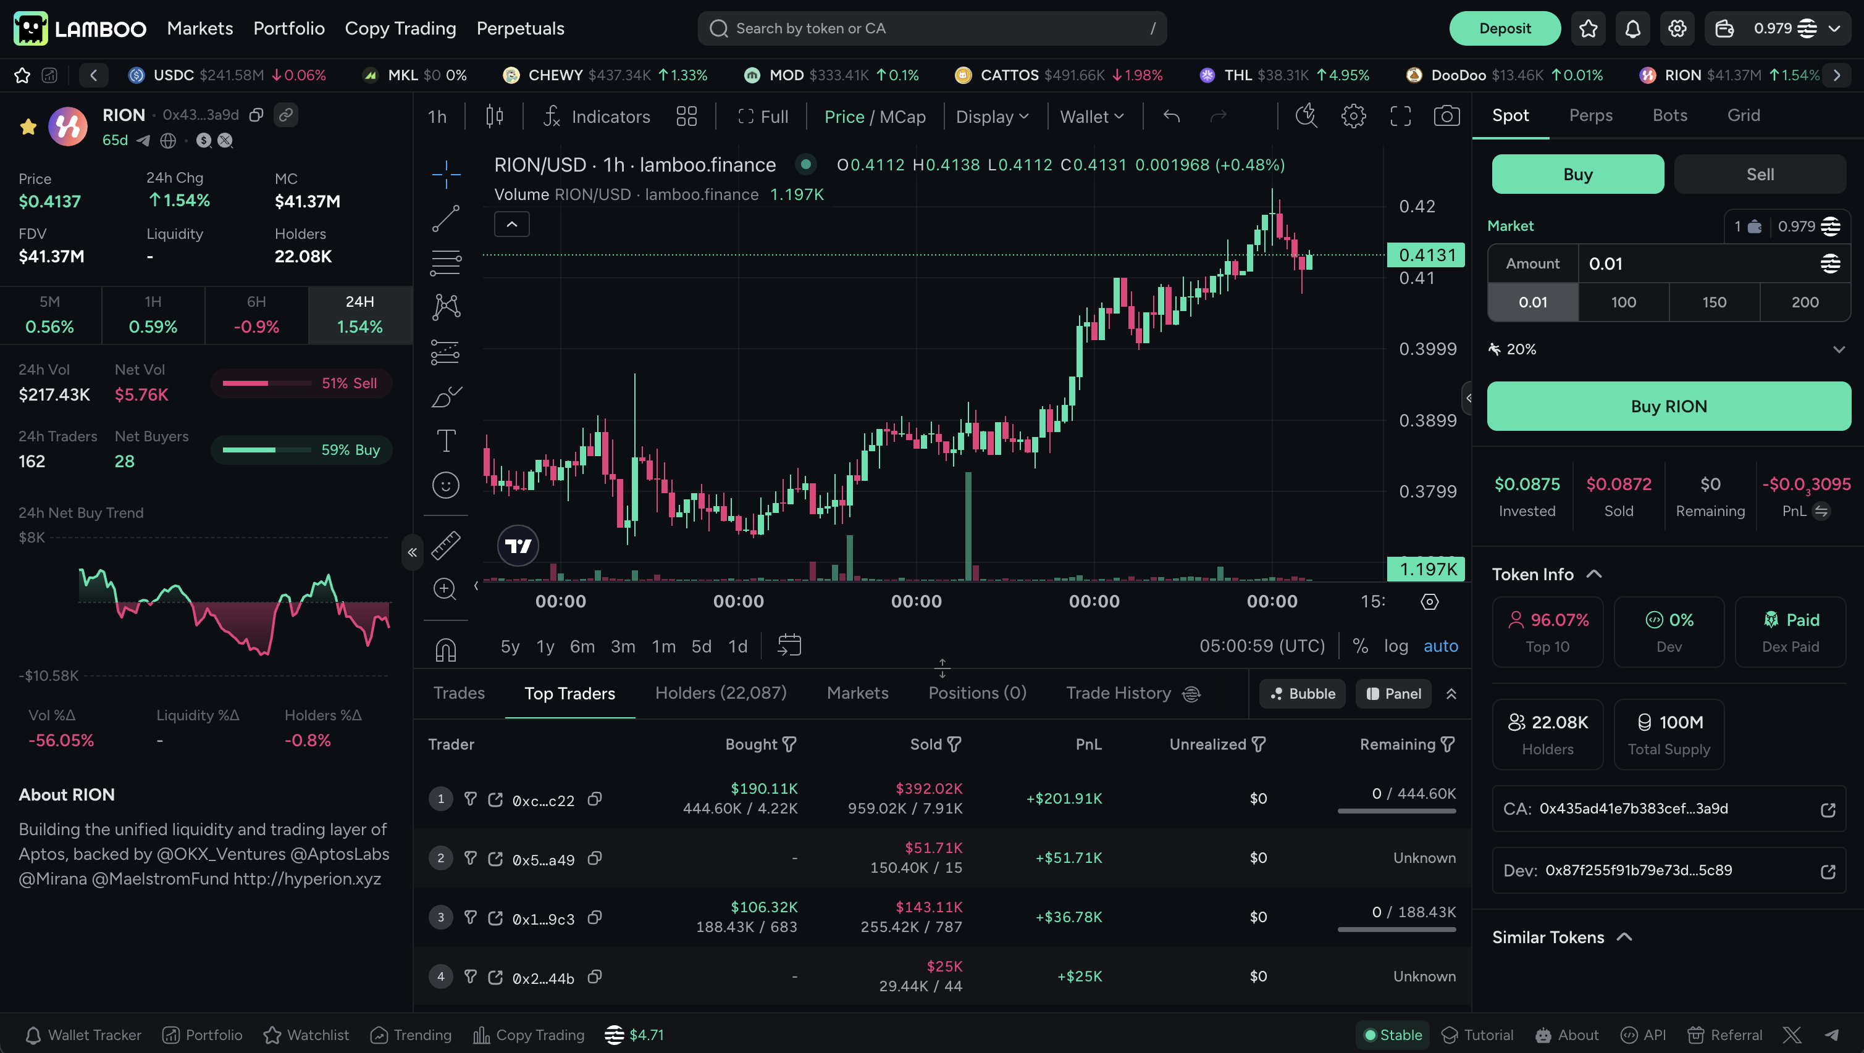The height and width of the screenshot is (1053, 1864).
Task: Expand the 20% slippage settings row
Action: [x=1839, y=349]
